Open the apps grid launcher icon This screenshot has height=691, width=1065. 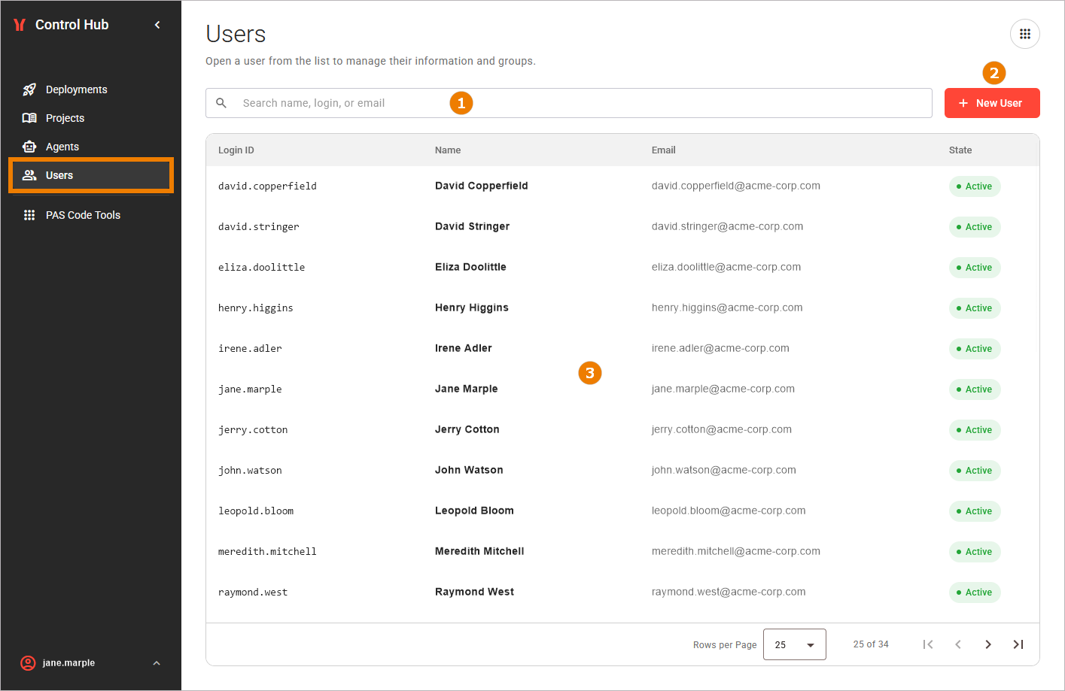click(1025, 34)
